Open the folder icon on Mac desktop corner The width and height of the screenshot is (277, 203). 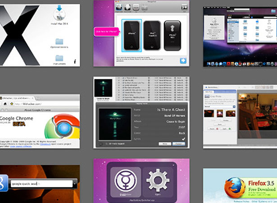pos(274,11)
